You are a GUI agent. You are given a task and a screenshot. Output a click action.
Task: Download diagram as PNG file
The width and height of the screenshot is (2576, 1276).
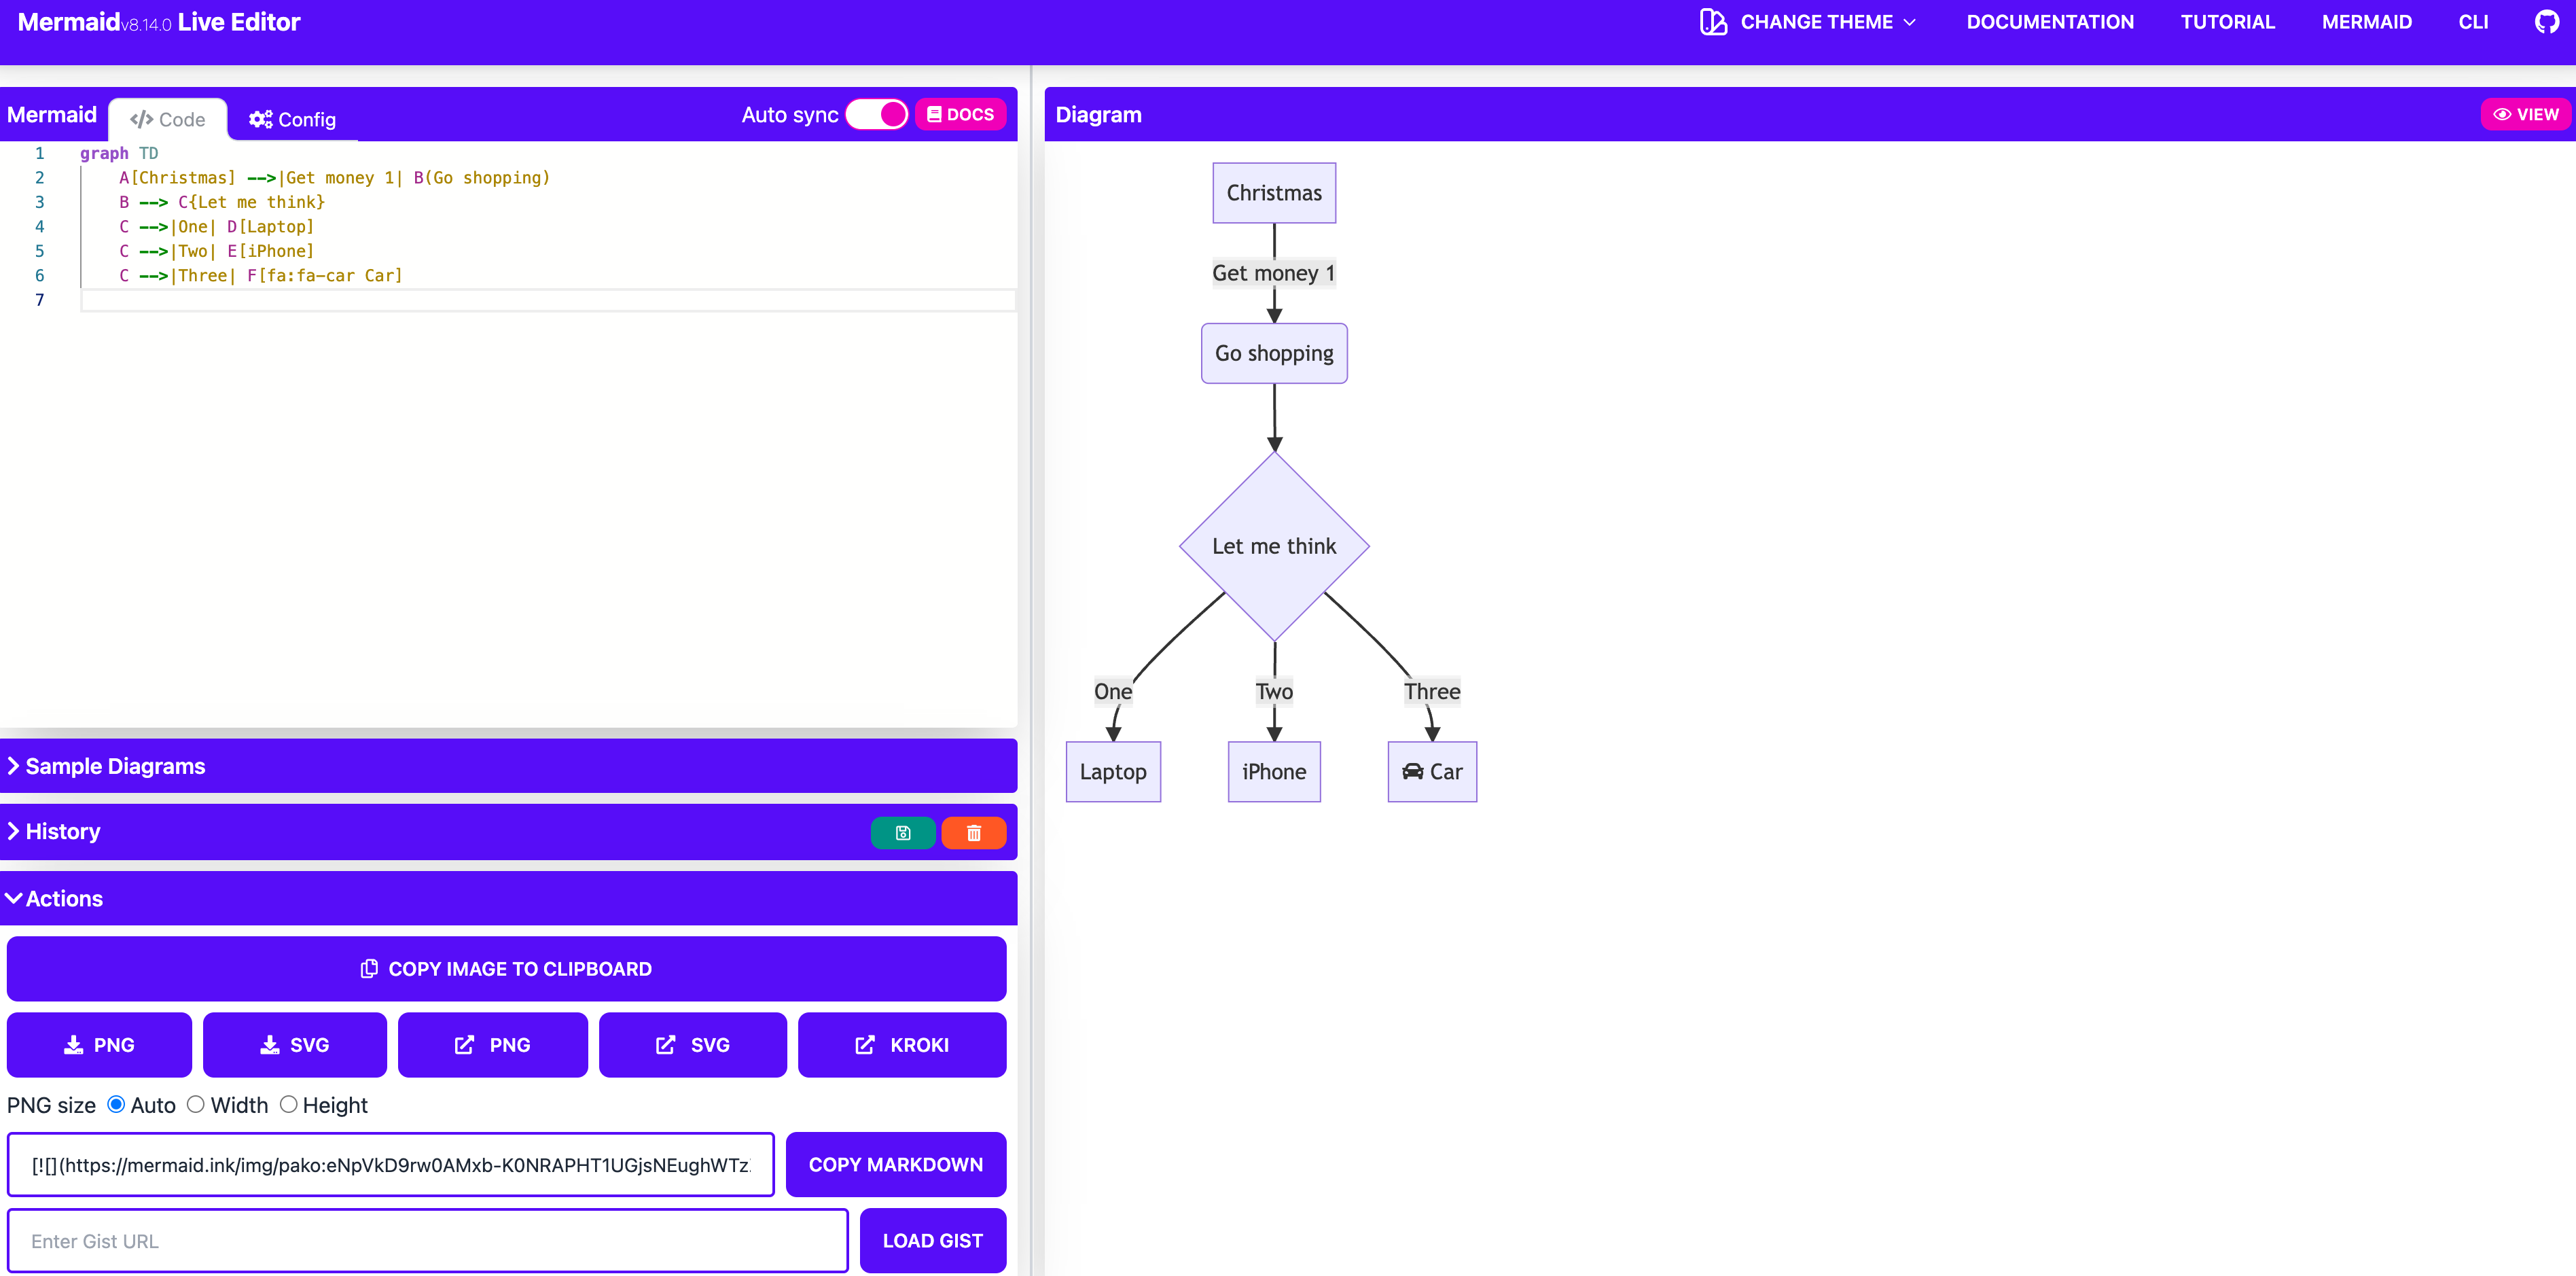(99, 1045)
